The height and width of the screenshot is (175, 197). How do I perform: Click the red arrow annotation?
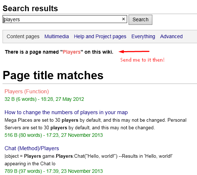[134, 51]
